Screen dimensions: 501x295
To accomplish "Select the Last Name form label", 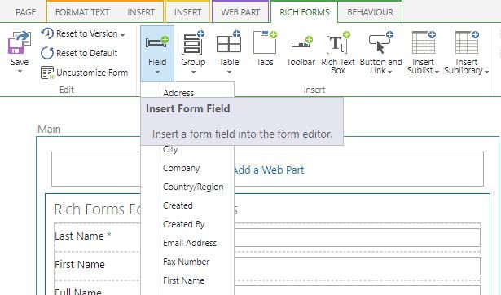I will pos(83,236).
